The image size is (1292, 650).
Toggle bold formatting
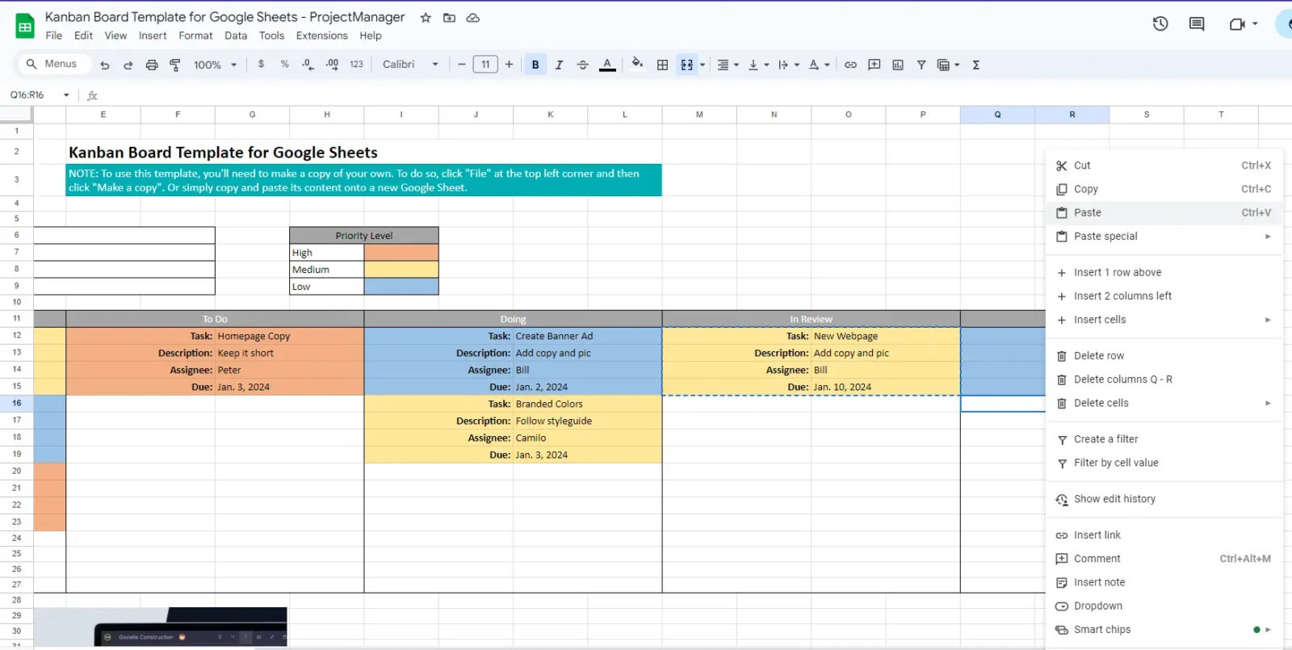(x=535, y=65)
